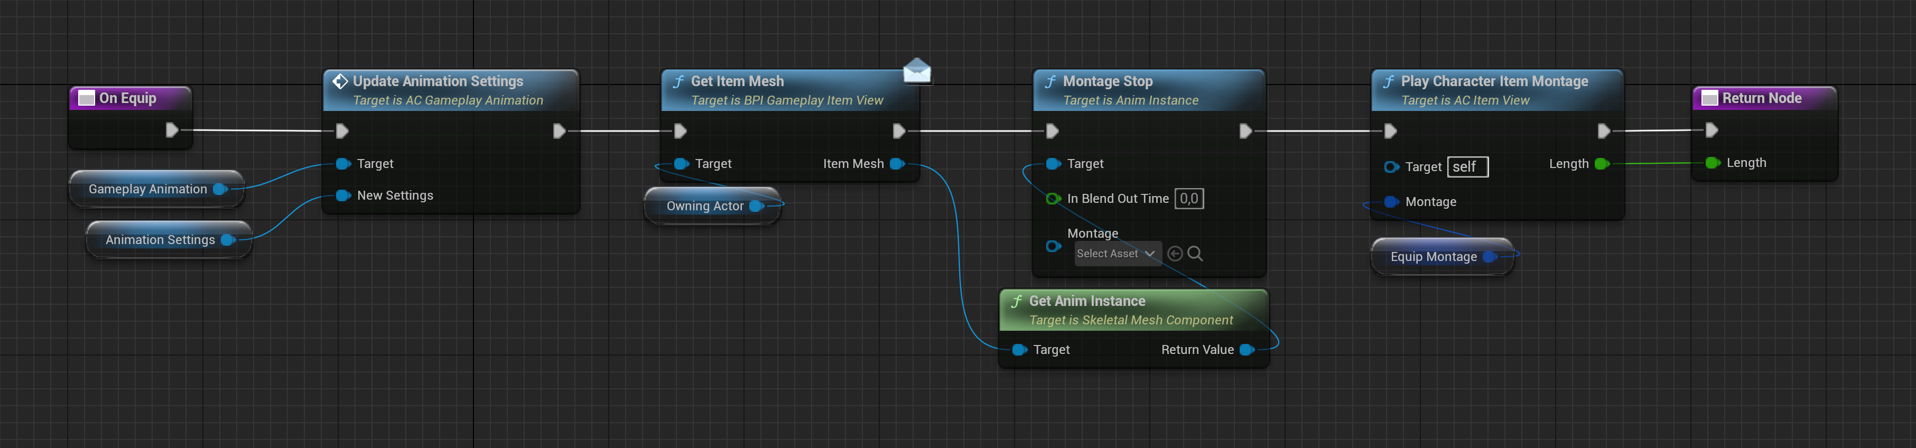Select the On Equip node title
The height and width of the screenshot is (448, 1916).
click(x=128, y=98)
